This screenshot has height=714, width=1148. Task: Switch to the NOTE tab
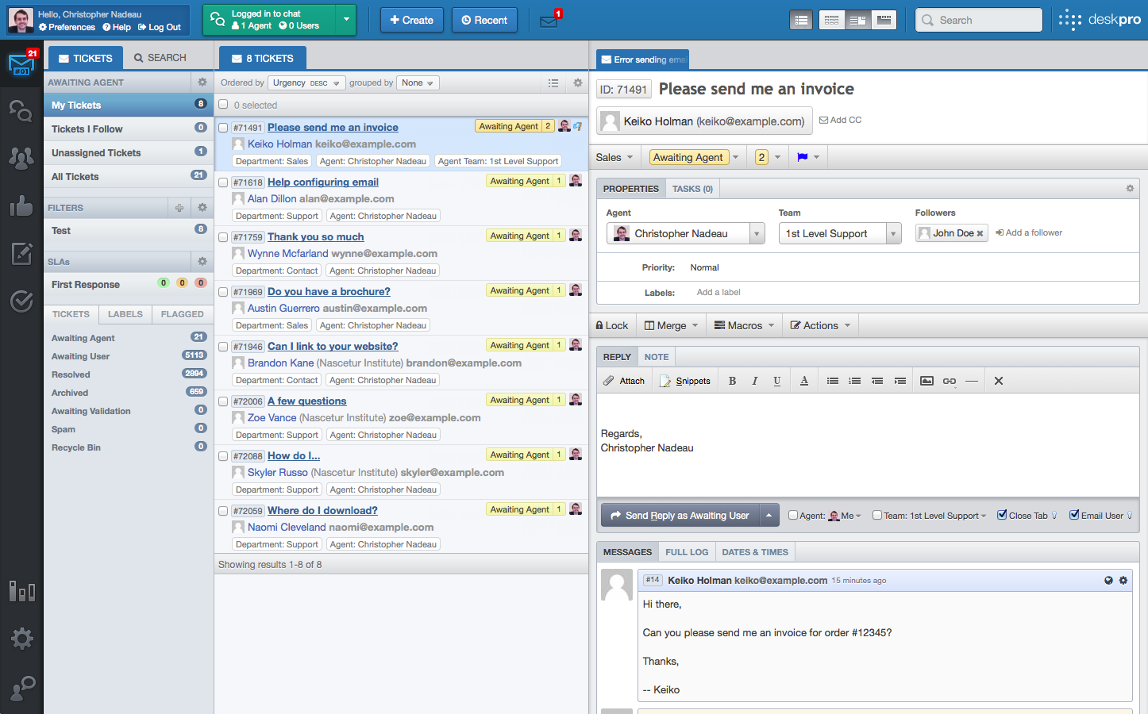(x=656, y=357)
